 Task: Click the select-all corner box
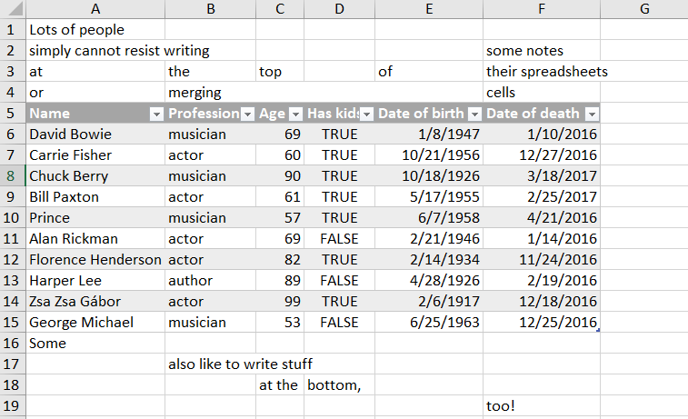12,9
